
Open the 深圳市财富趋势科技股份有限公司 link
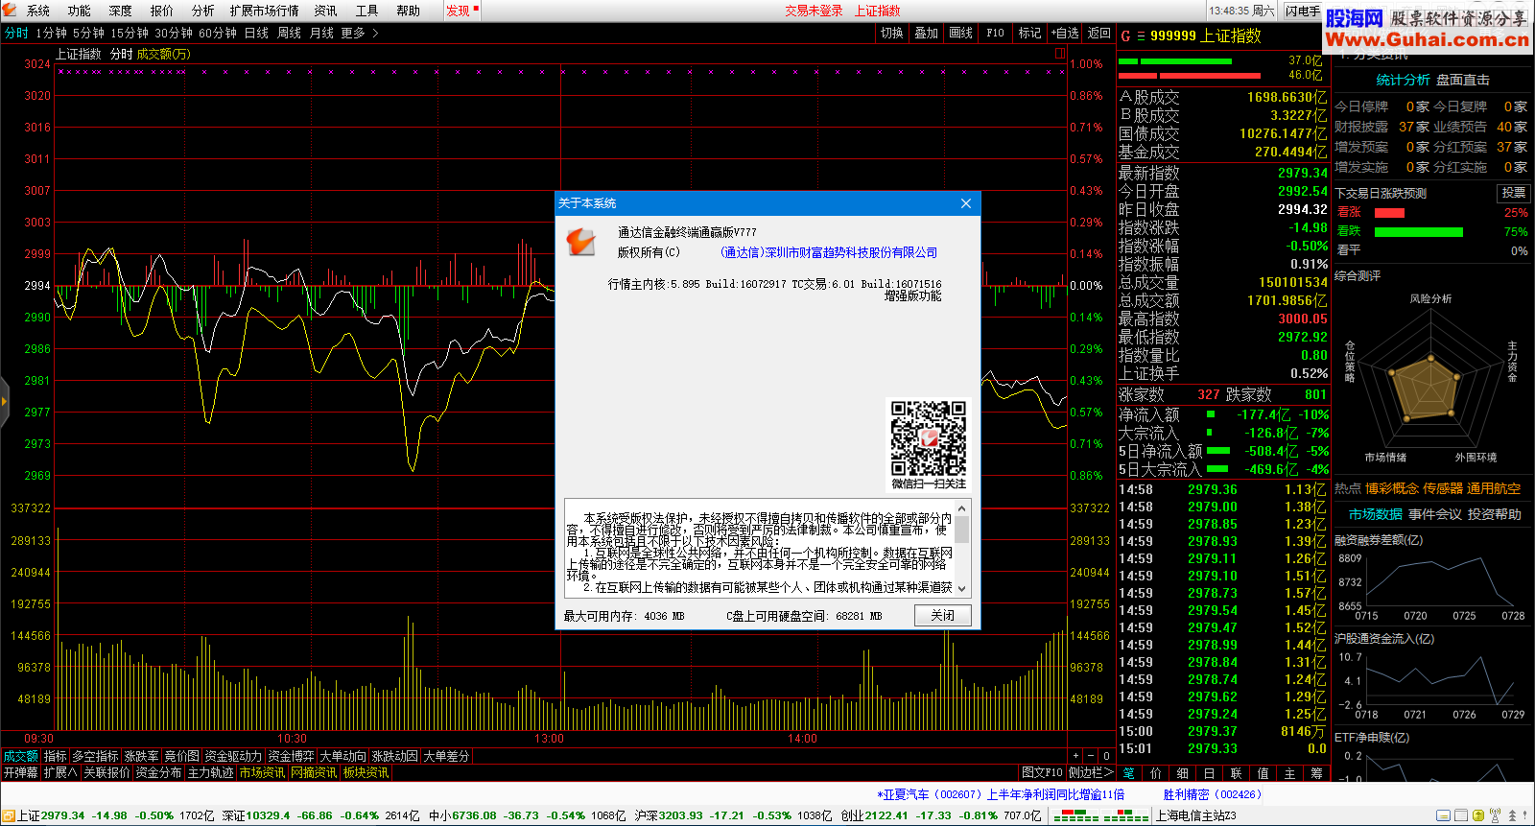point(829,252)
